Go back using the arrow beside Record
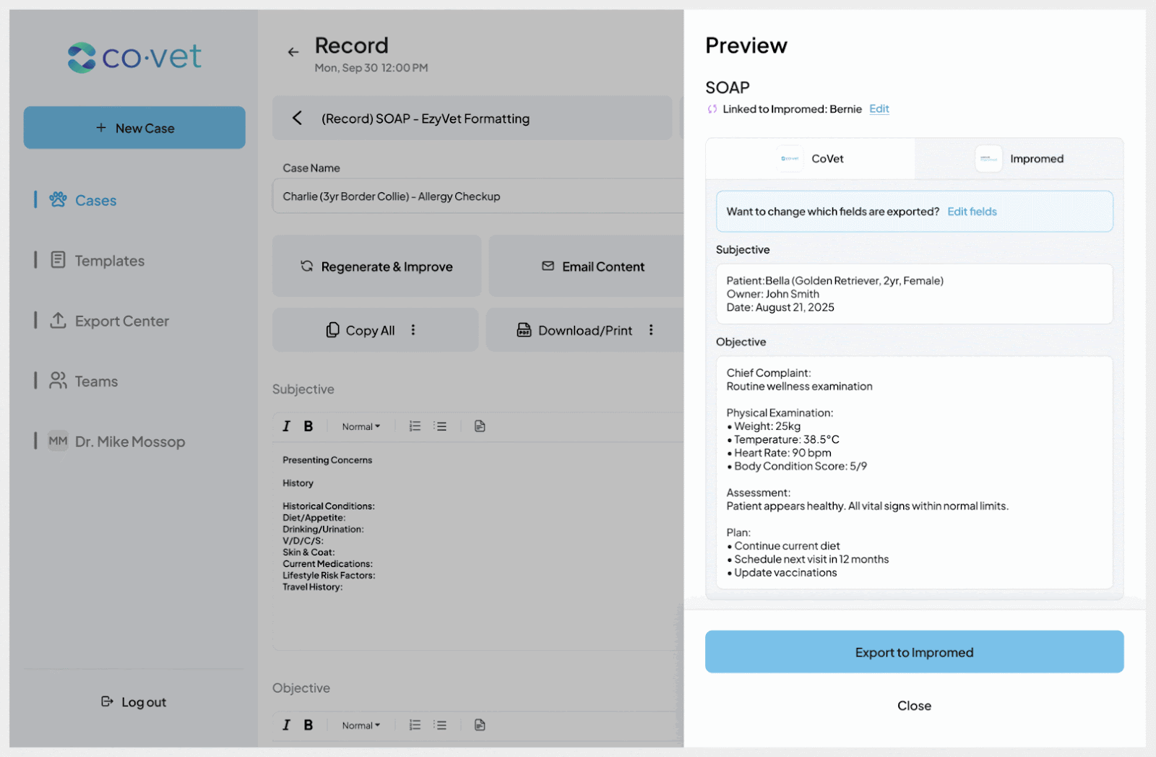This screenshot has width=1156, height=757. pos(293,52)
